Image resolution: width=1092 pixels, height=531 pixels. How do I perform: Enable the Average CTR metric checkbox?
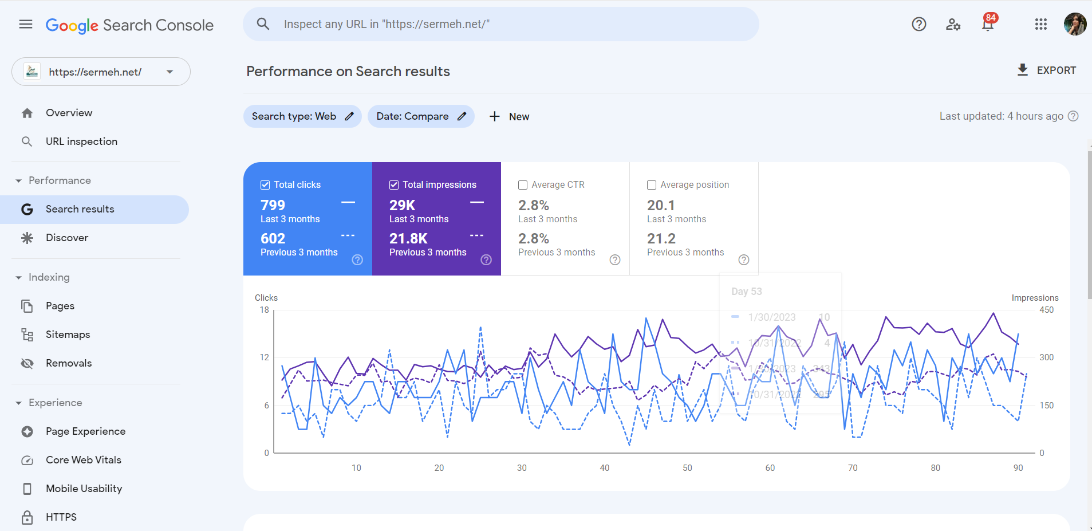(x=523, y=184)
